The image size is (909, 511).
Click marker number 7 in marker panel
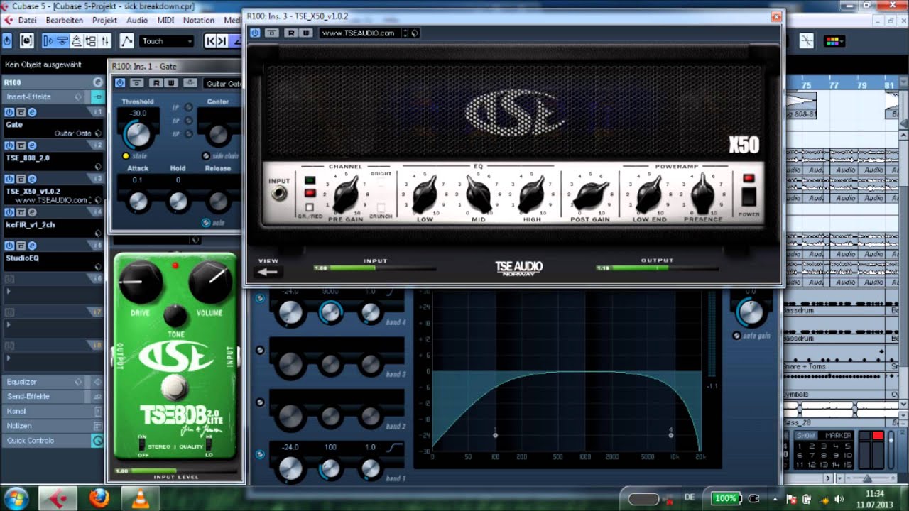(x=811, y=455)
